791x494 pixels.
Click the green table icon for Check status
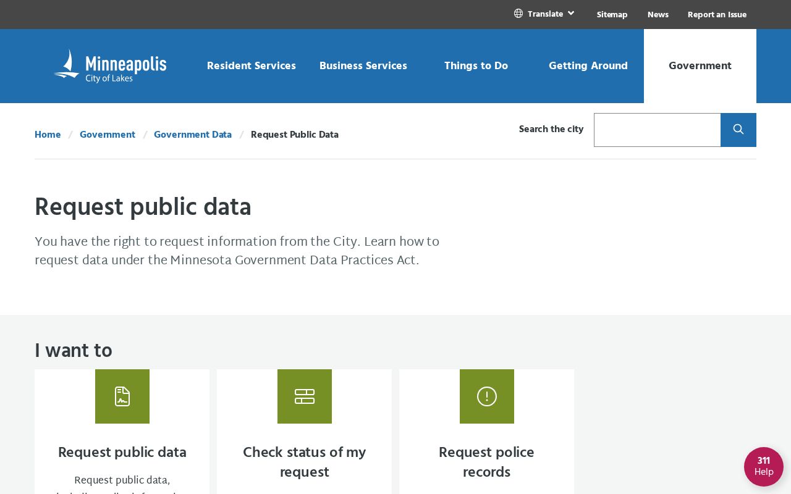[x=305, y=396]
